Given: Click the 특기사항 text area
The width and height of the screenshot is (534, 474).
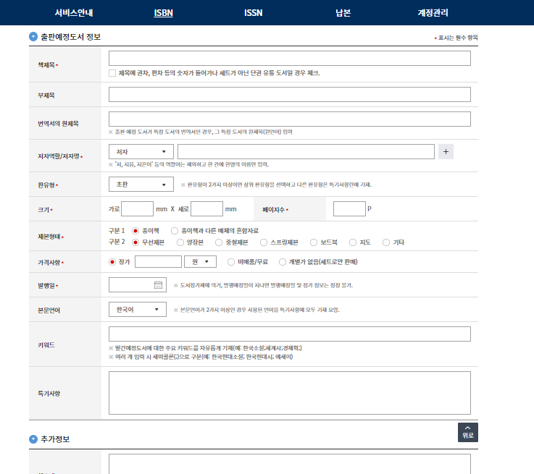Looking at the screenshot, I should point(290,393).
